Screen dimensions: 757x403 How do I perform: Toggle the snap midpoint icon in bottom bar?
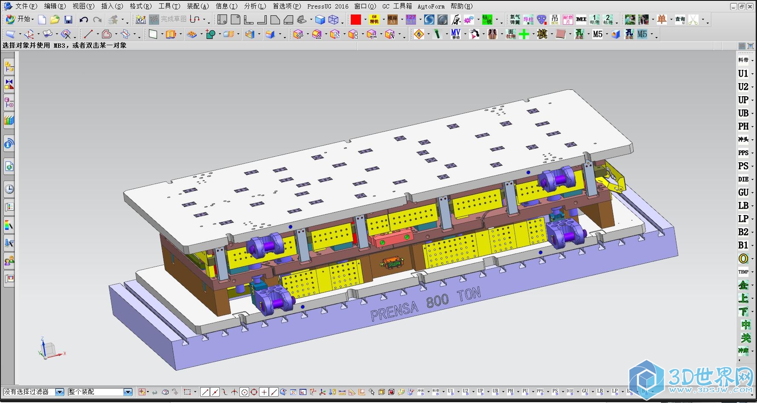(215, 392)
